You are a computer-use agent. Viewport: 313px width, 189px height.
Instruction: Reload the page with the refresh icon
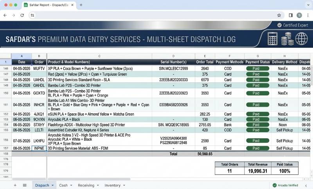point(22,15)
